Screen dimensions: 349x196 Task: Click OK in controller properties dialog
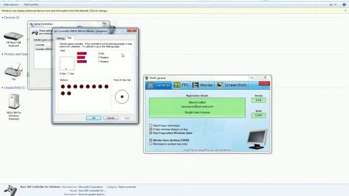94,118
